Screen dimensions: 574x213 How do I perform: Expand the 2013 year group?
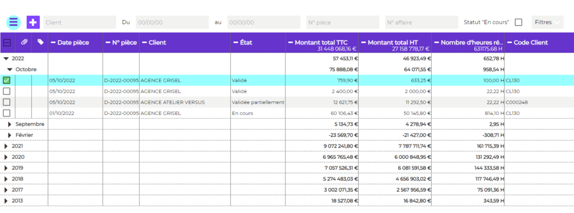[6, 201]
